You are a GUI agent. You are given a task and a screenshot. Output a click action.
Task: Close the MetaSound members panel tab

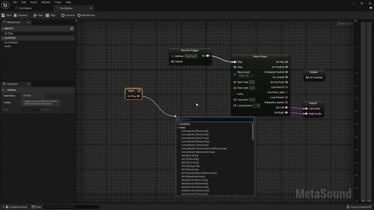29,22
